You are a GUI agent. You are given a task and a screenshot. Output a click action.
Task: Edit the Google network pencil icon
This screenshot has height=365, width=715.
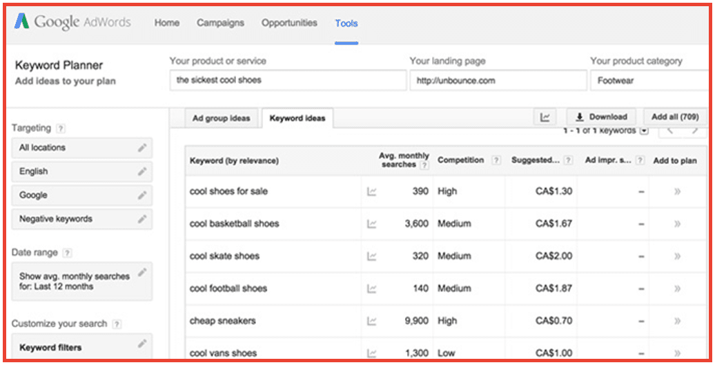142,195
